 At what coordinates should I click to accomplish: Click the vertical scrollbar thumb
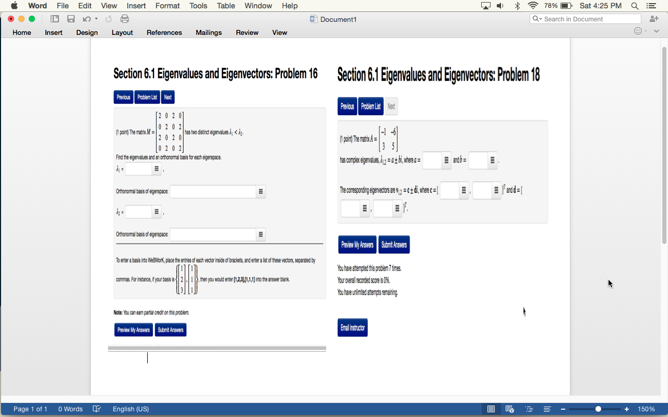click(x=664, y=145)
